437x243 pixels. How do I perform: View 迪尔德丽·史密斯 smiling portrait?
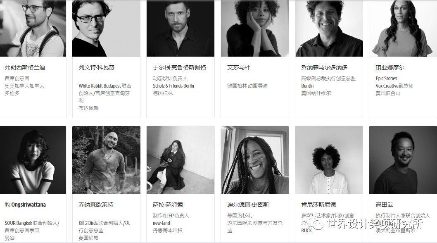pyautogui.click(x=255, y=160)
